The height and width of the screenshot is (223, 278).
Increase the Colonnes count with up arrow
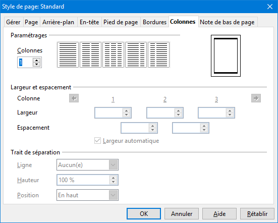[36, 60]
